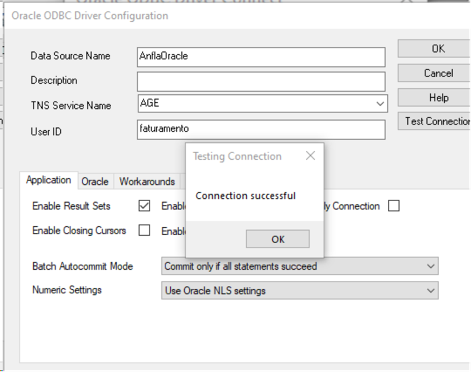This screenshot has height=372, width=471.
Task: Focus the Data Source Name field
Action: pos(261,57)
